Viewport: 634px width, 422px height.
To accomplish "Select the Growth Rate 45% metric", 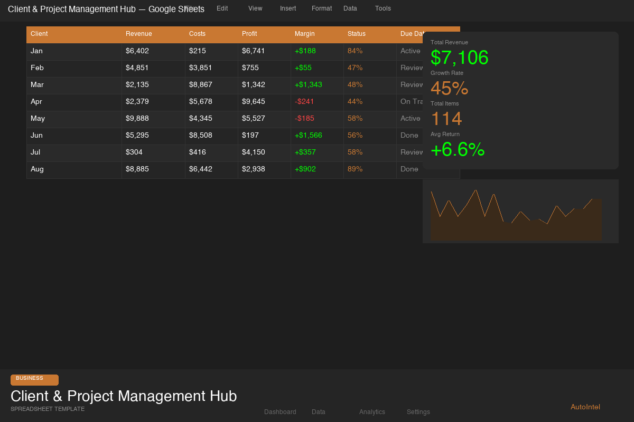I will point(449,89).
